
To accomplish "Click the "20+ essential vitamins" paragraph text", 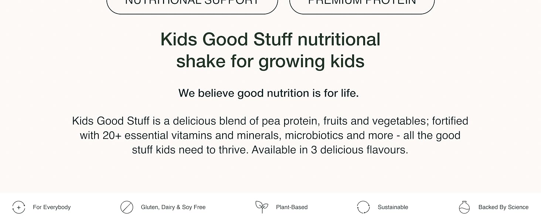I will (155, 135).
